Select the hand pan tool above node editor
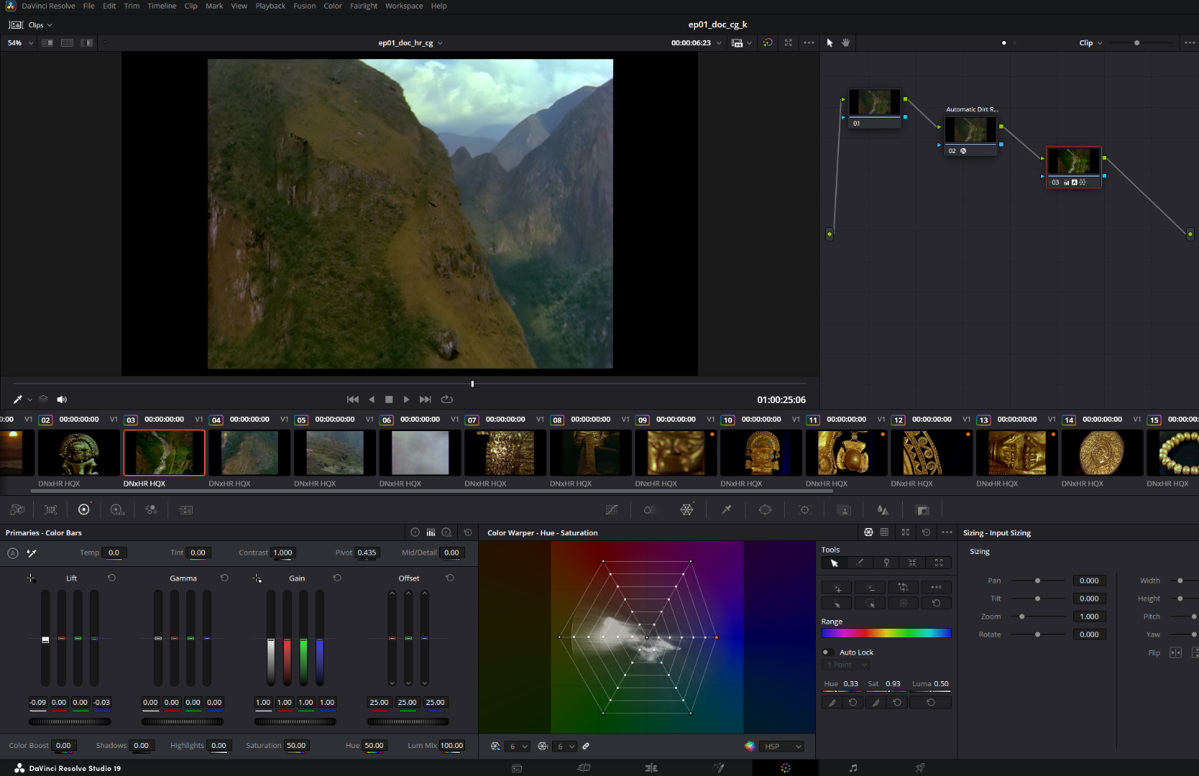Screen dimensions: 1199x776 pos(846,43)
